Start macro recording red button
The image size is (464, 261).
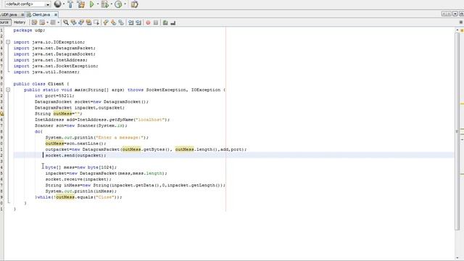(x=148, y=22)
